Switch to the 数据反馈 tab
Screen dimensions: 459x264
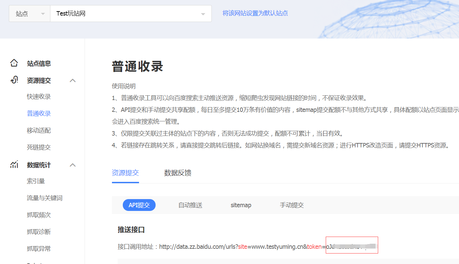tap(178, 173)
